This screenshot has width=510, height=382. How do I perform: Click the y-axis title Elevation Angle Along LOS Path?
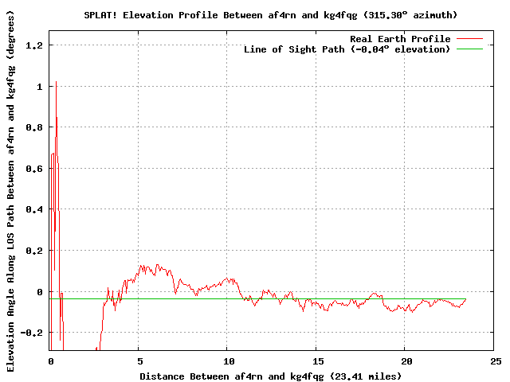(10, 191)
